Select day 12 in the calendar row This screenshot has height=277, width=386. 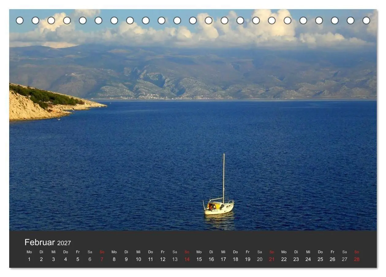coord(163,259)
